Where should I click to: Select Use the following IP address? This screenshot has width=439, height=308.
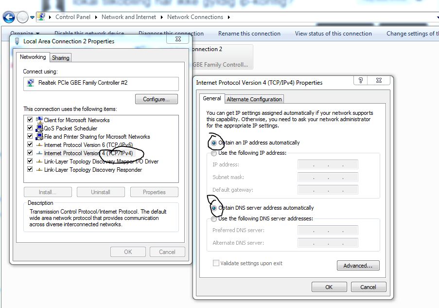[x=214, y=153]
